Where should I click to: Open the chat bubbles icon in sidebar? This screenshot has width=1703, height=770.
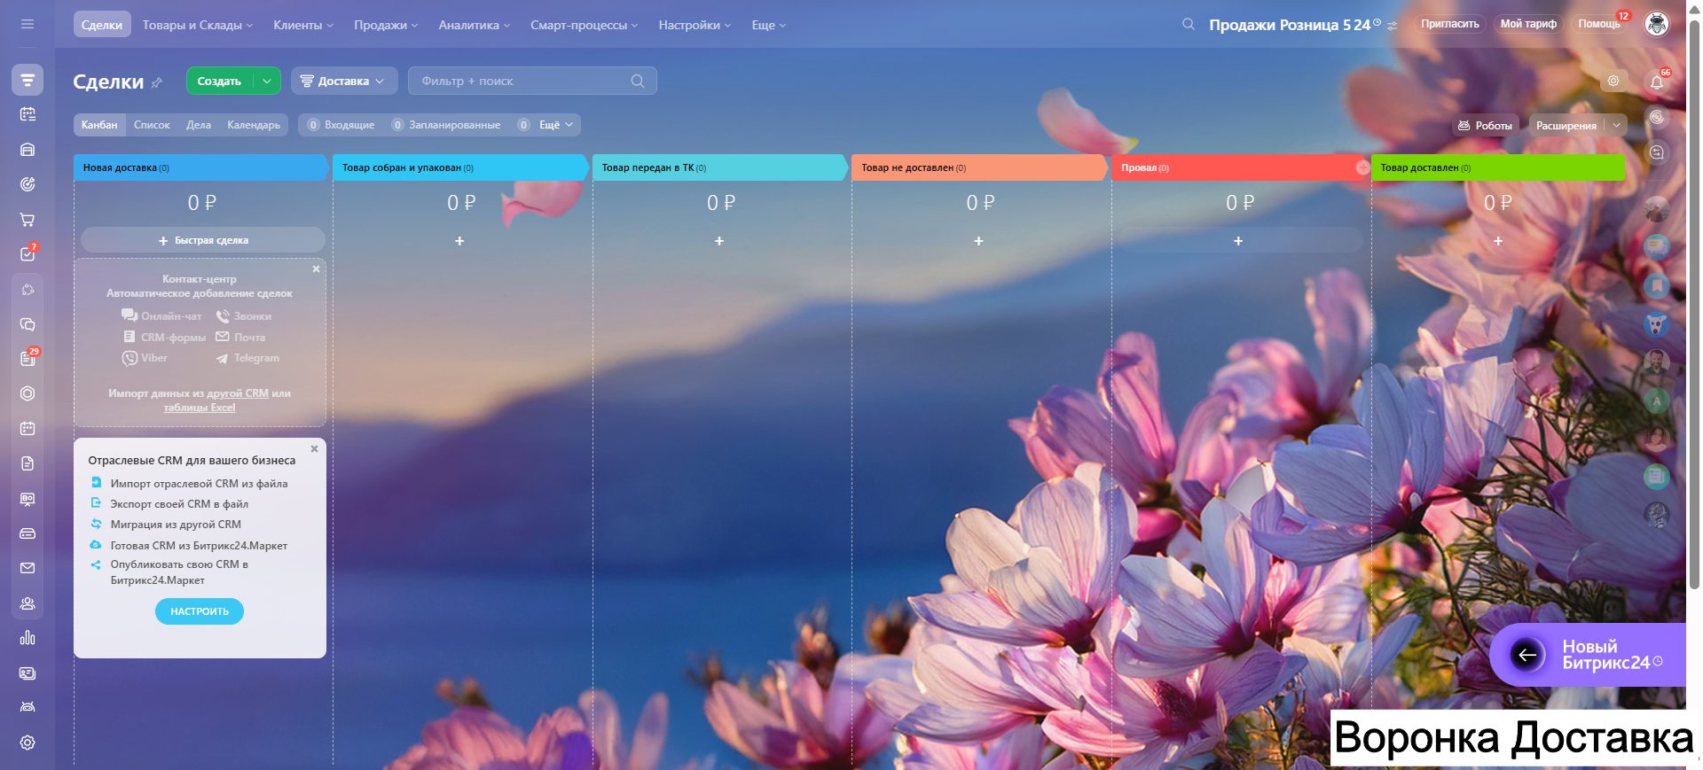[x=27, y=324]
